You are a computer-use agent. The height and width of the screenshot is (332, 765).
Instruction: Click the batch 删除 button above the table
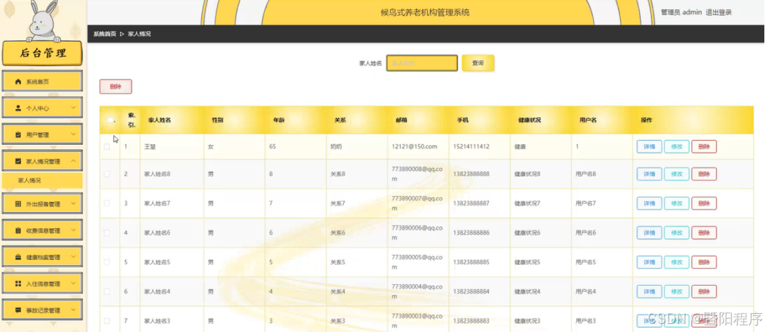[115, 87]
